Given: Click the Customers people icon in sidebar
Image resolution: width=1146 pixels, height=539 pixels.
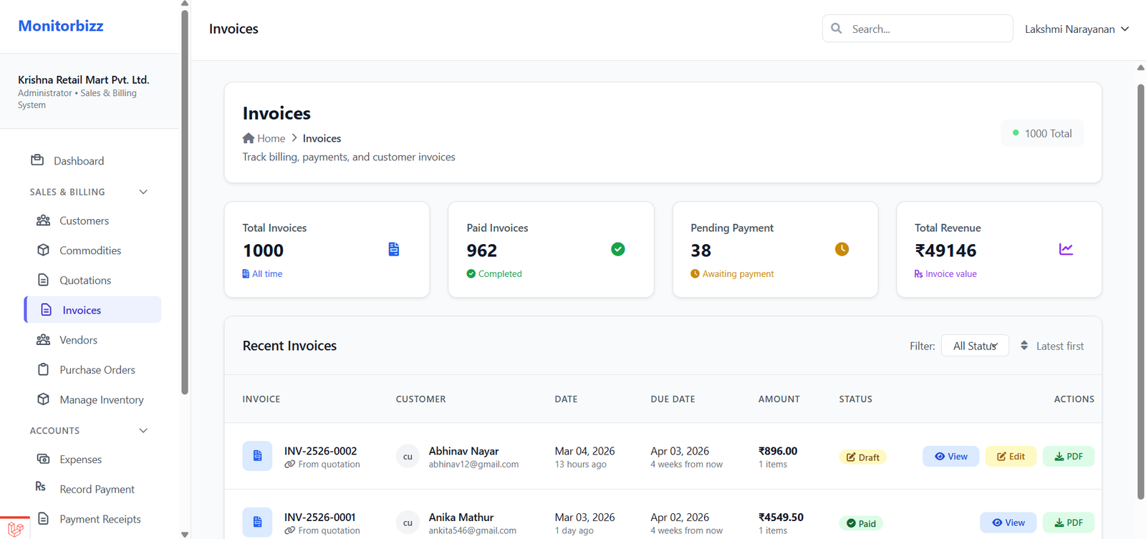Looking at the screenshot, I should [43, 220].
